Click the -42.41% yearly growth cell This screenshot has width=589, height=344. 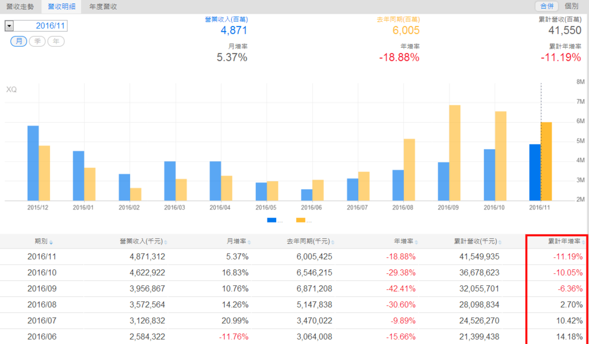pyautogui.click(x=401, y=289)
